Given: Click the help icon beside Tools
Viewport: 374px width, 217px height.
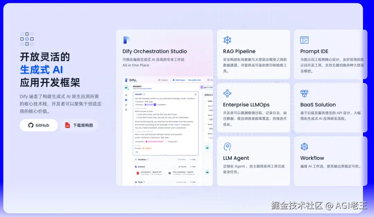Looking at the screenshot, I should coord(144,182).
